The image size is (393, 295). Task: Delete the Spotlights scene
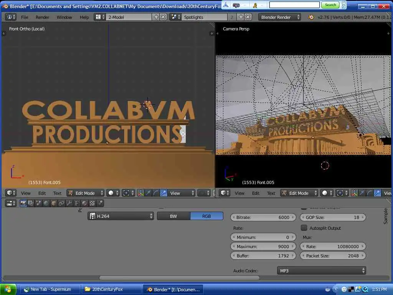coord(248,17)
